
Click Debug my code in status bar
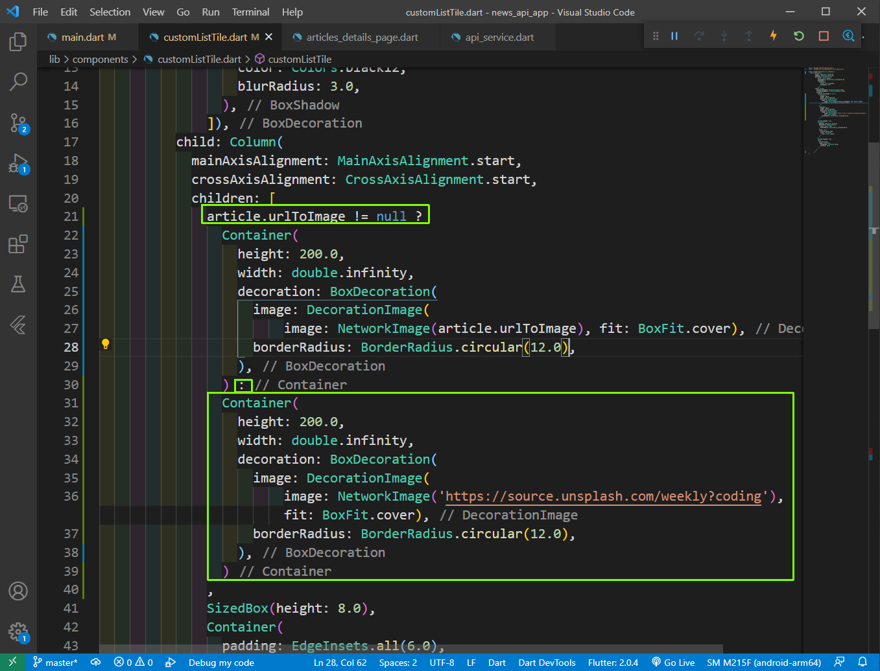click(x=221, y=662)
